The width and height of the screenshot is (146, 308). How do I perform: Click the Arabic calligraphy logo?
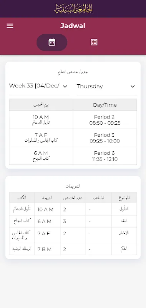click(x=73, y=9)
